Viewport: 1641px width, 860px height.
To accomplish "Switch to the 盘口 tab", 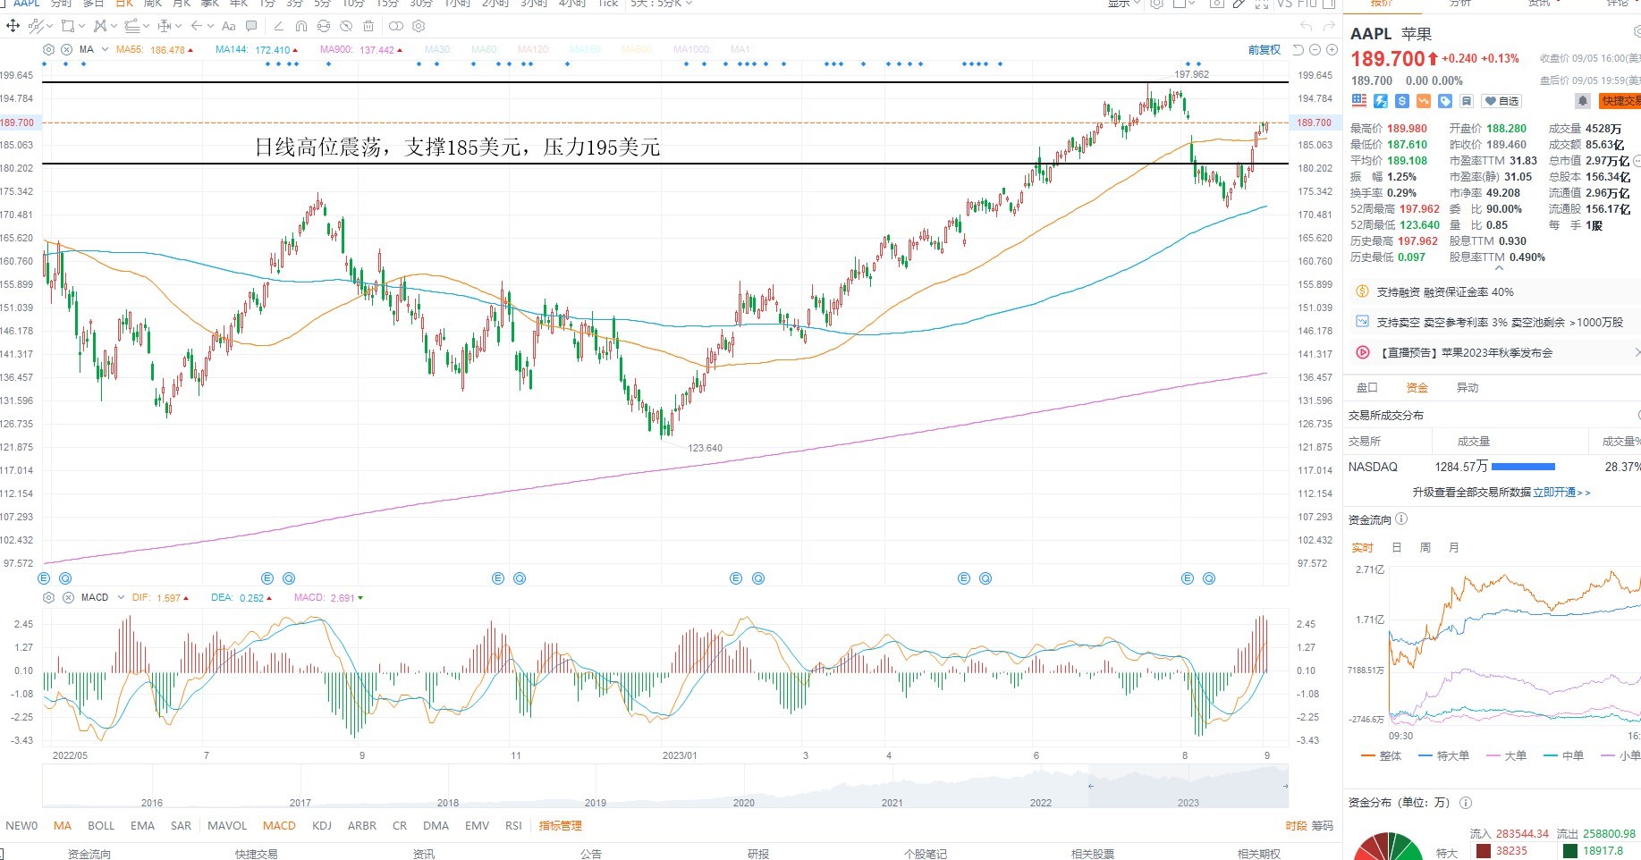I will pos(1367,387).
